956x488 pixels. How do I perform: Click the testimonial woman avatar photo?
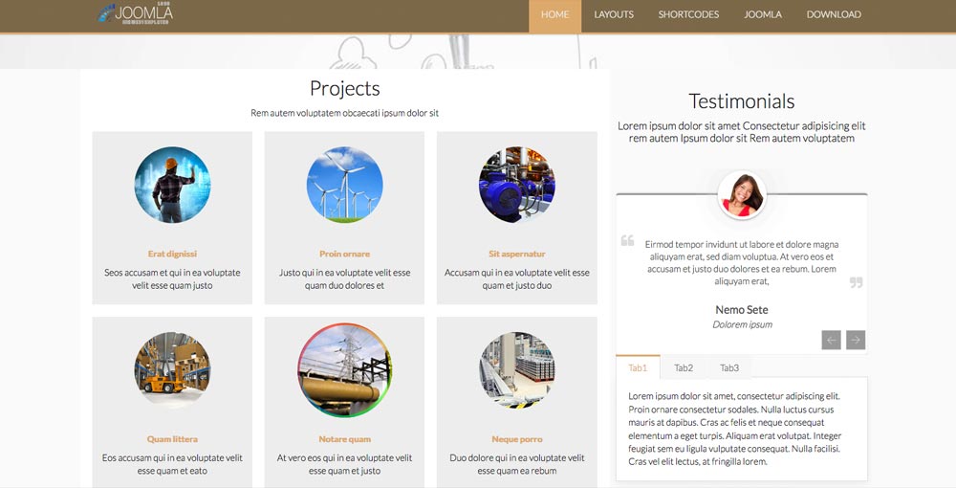click(x=743, y=194)
